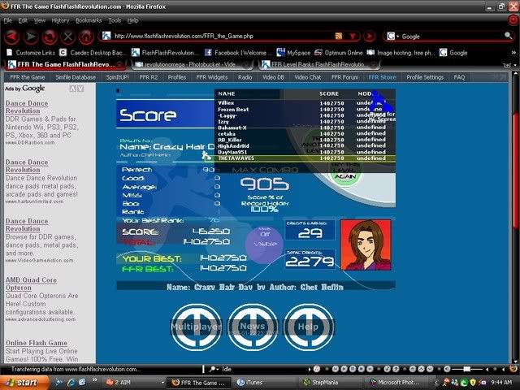Go to the browser Home icon

87,37
